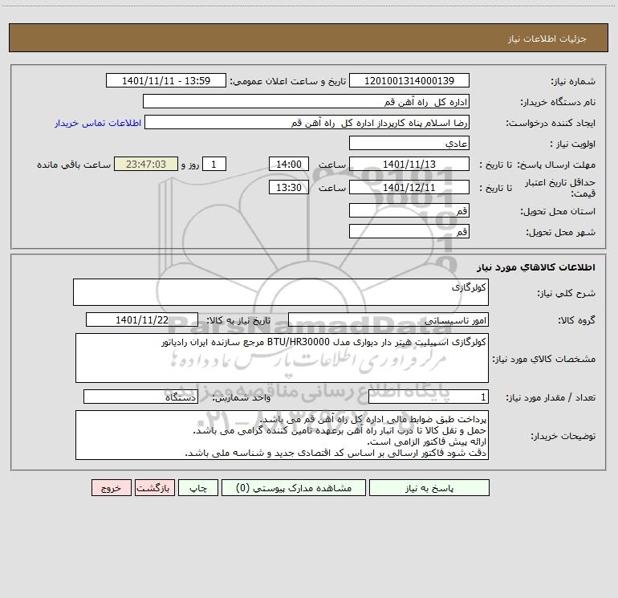Click the response deadline date 1401/11/13
Screen dimensions: 618x598
click(x=409, y=164)
